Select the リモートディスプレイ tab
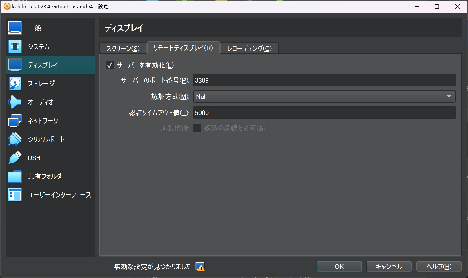 click(x=183, y=48)
